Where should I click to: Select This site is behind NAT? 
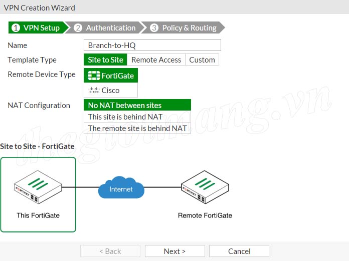point(137,116)
